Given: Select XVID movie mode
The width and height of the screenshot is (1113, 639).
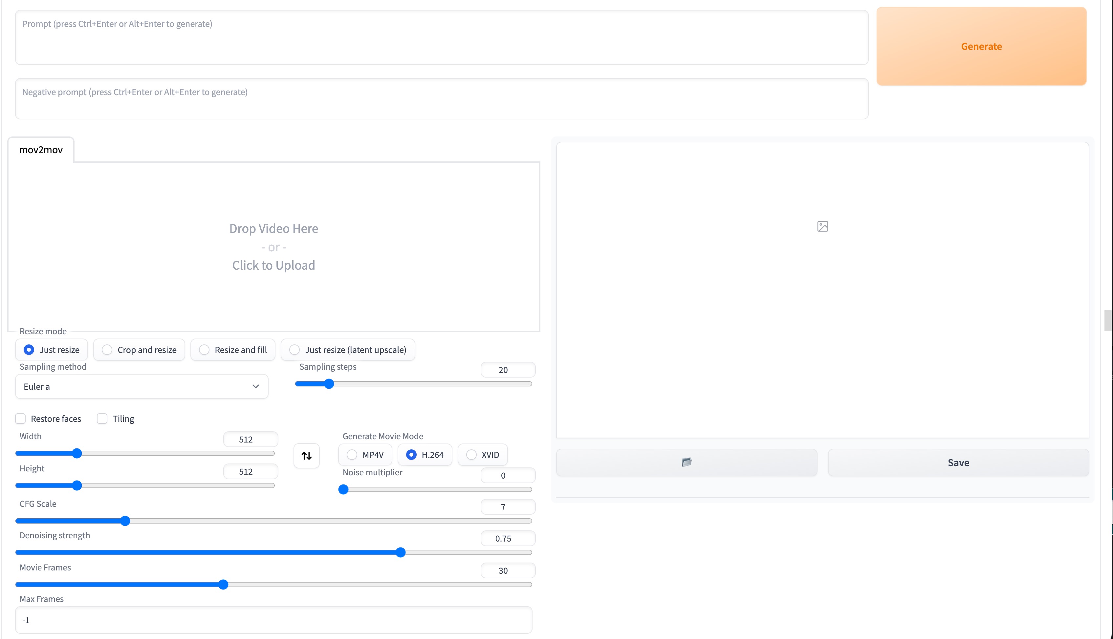Looking at the screenshot, I should [x=471, y=455].
